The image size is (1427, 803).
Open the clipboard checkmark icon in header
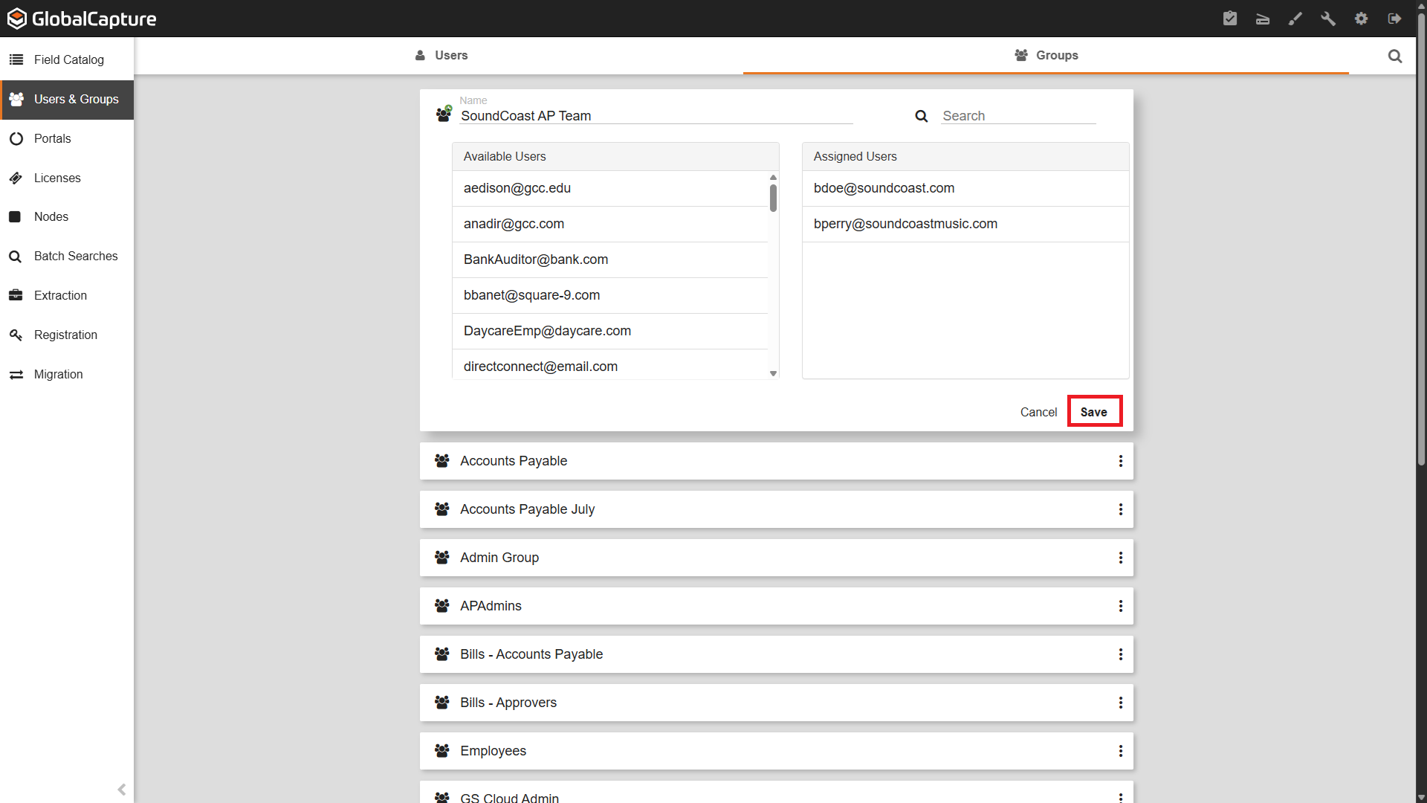tap(1230, 19)
